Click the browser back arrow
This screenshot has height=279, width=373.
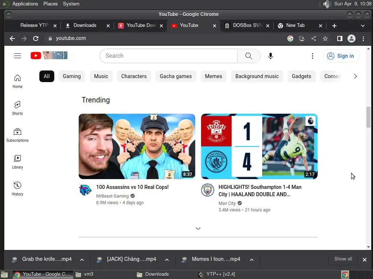tap(12, 39)
